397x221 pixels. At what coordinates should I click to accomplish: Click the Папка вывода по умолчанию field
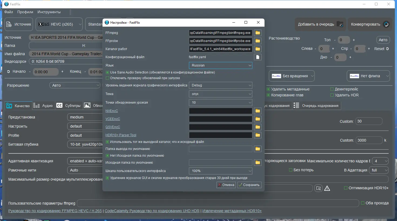220,149
